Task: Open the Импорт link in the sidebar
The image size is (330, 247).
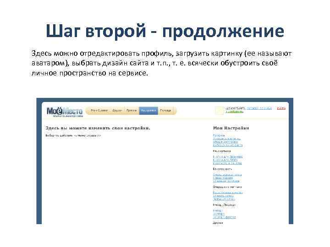Action: 218,210
